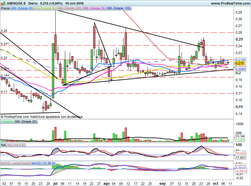
Task: Click the MACD (12 26 9) label
Action: 43,163
